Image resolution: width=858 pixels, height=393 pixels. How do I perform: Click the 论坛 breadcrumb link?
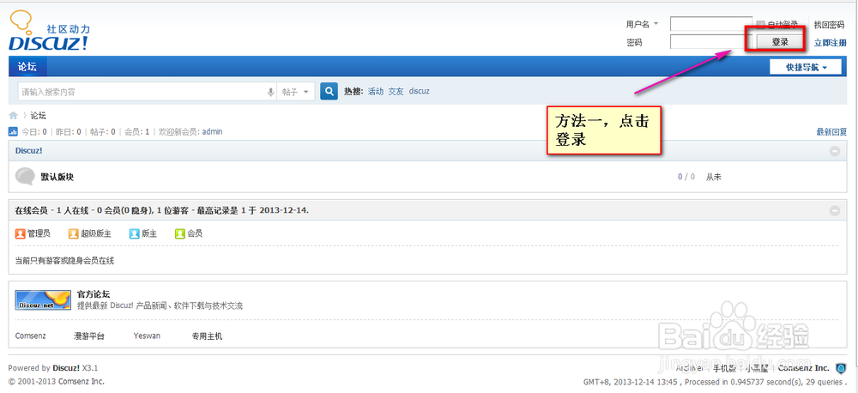click(39, 116)
